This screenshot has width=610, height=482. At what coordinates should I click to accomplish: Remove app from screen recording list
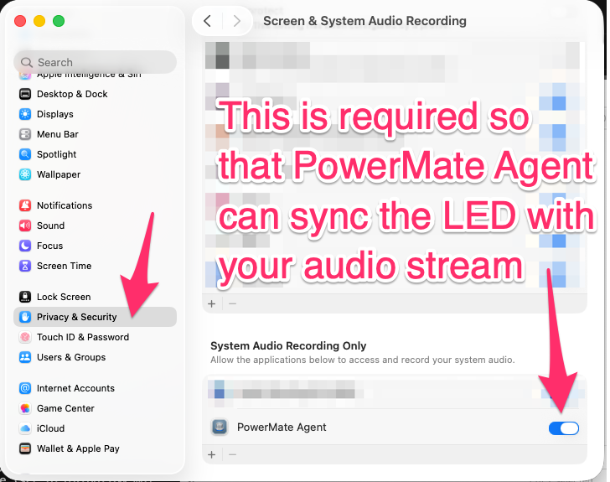(x=233, y=303)
